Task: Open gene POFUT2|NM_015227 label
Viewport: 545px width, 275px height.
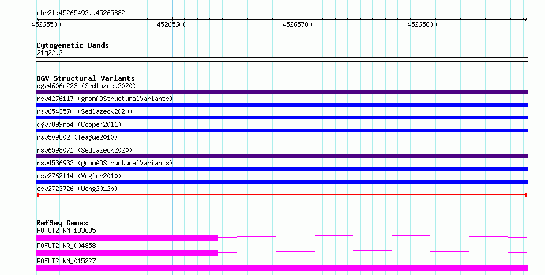Action: 66,261
